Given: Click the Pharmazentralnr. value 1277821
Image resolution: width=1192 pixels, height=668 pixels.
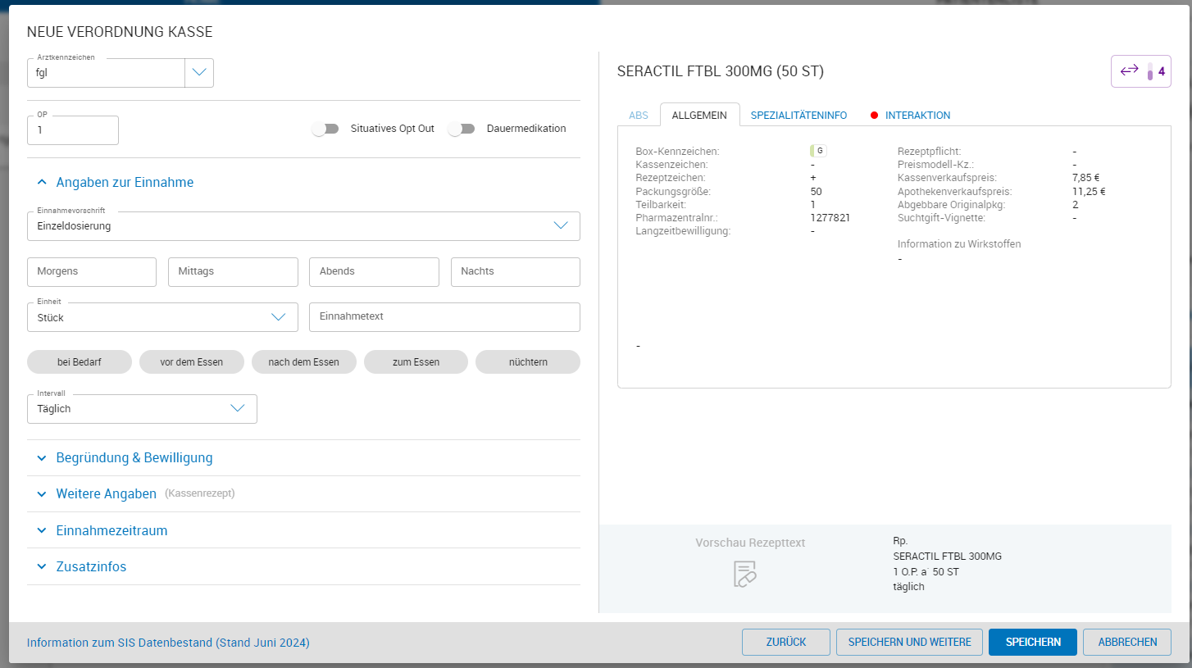Looking at the screenshot, I should 830,218.
